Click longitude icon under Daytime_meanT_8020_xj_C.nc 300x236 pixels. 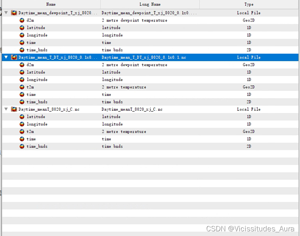pyautogui.click(x=22, y=124)
